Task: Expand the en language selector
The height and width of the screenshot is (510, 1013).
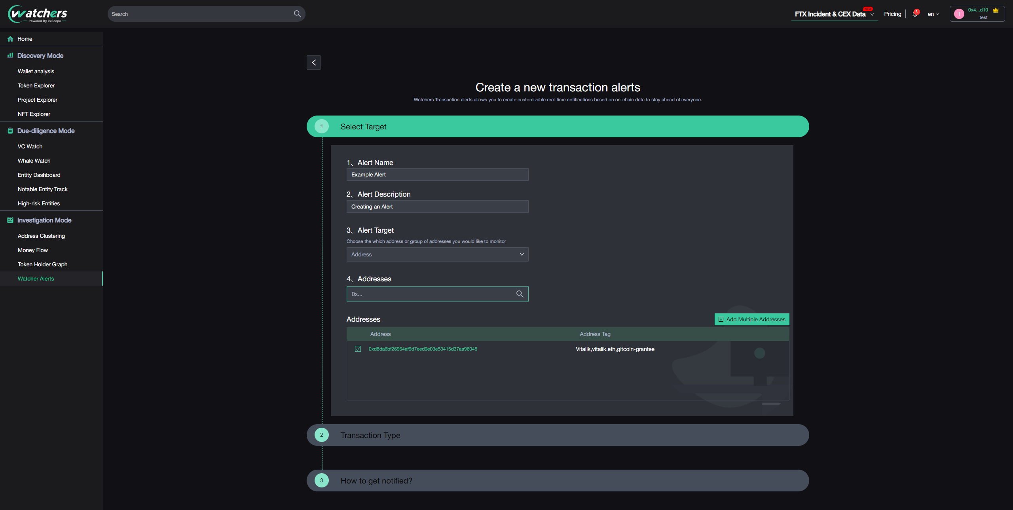Action: click(x=933, y=14)
